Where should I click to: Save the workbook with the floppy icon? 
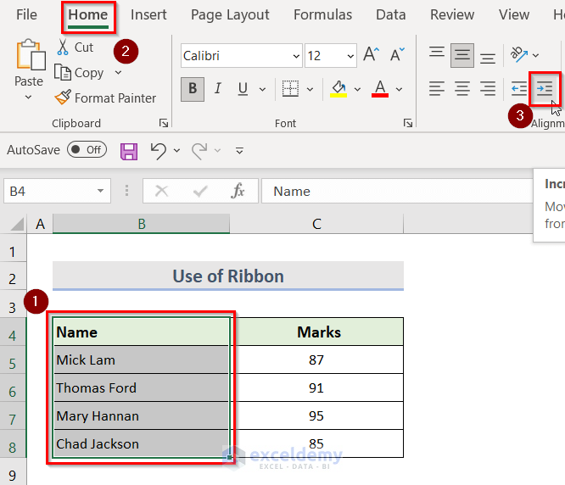coord(129,151)
